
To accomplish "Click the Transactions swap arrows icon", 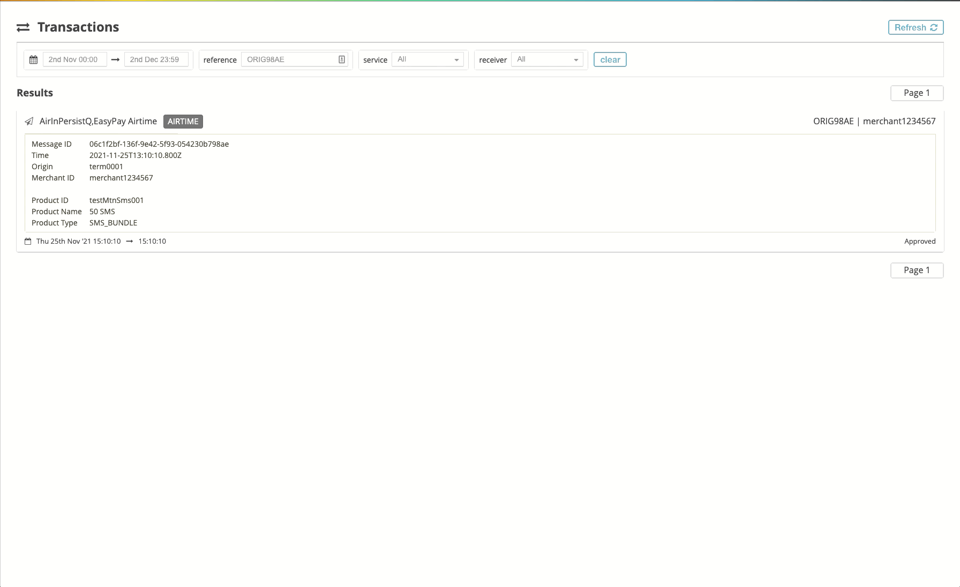I will click(x=23, y=27).
